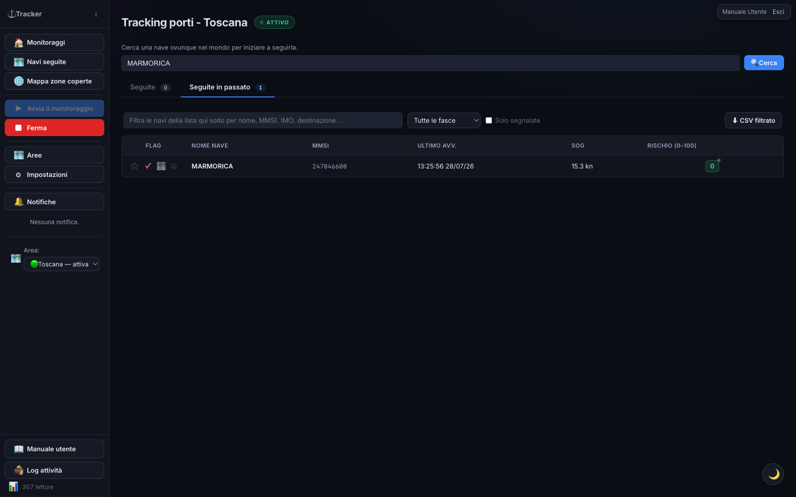
Task: Focus the ship list filter field
Action: coord(263,120)
